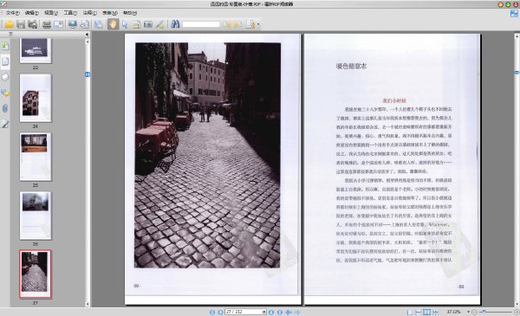Select the Hand tool
The width and height of the screenshot is (520, 316).
[x=113, y=24]
